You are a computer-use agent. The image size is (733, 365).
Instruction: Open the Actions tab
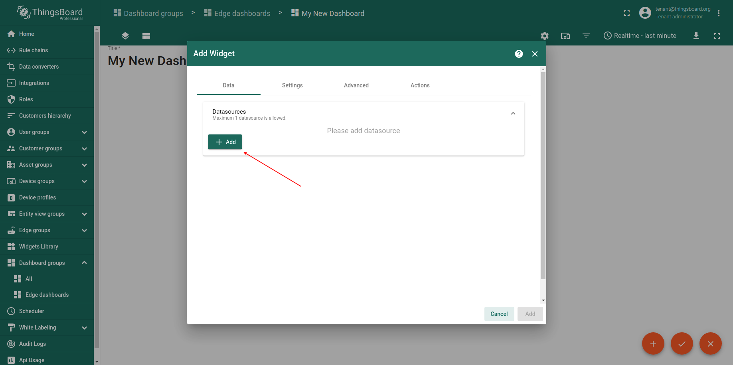(x=420, y=85)
